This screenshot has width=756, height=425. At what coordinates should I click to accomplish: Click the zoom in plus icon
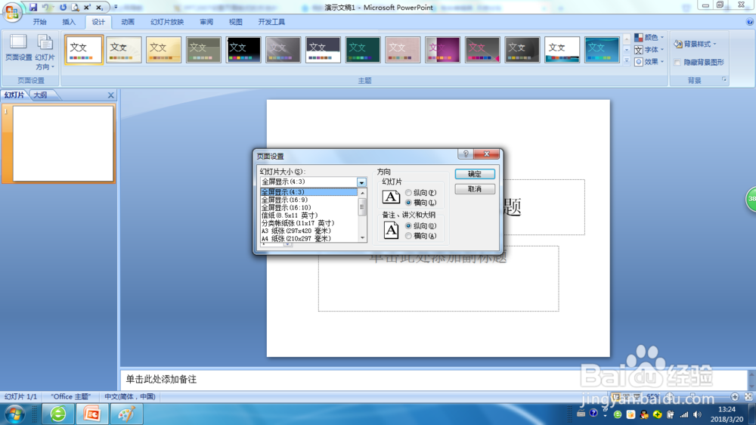coord(735,396)
